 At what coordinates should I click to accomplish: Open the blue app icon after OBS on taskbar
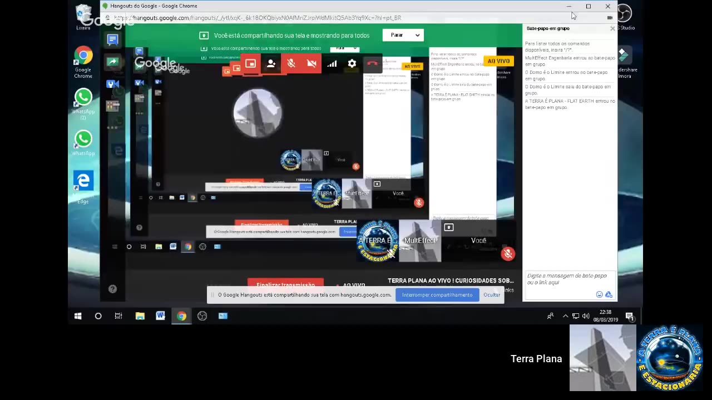pyautogui.click(x=223, y=316)
